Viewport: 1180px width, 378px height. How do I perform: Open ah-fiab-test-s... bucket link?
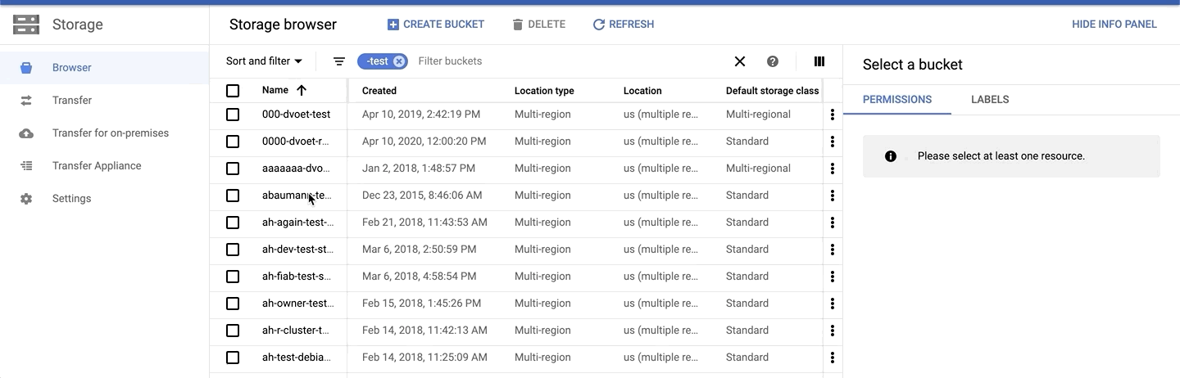click(x=297, y=277)
